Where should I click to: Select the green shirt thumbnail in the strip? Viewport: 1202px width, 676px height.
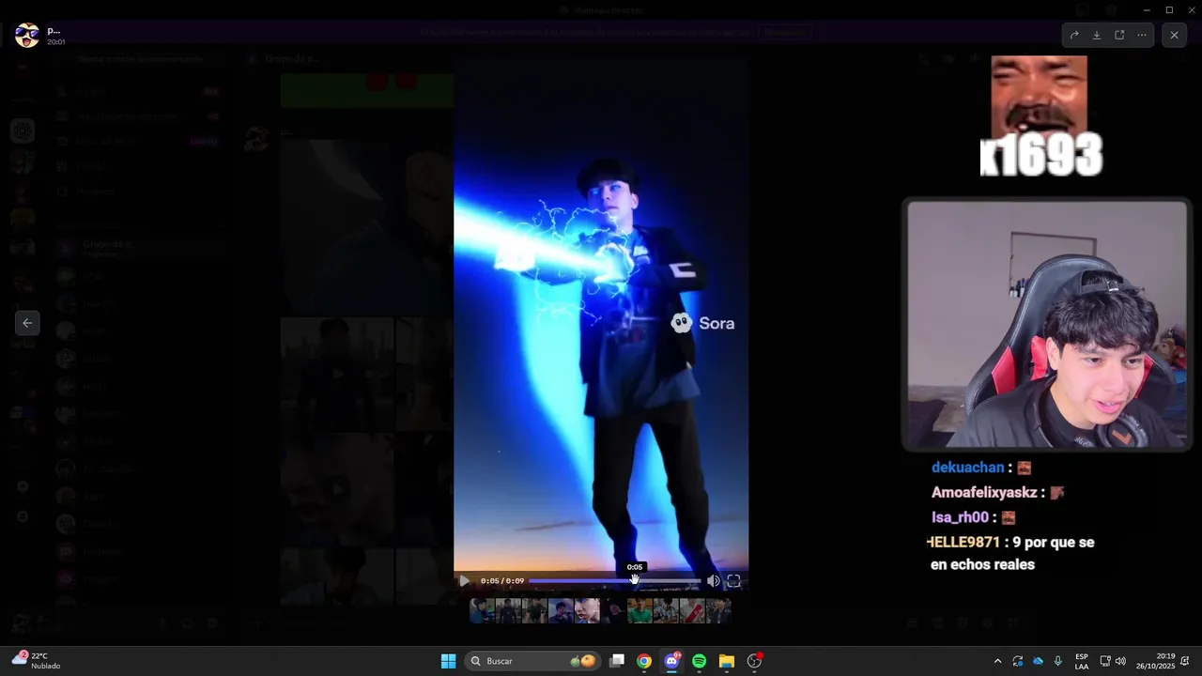640,611
